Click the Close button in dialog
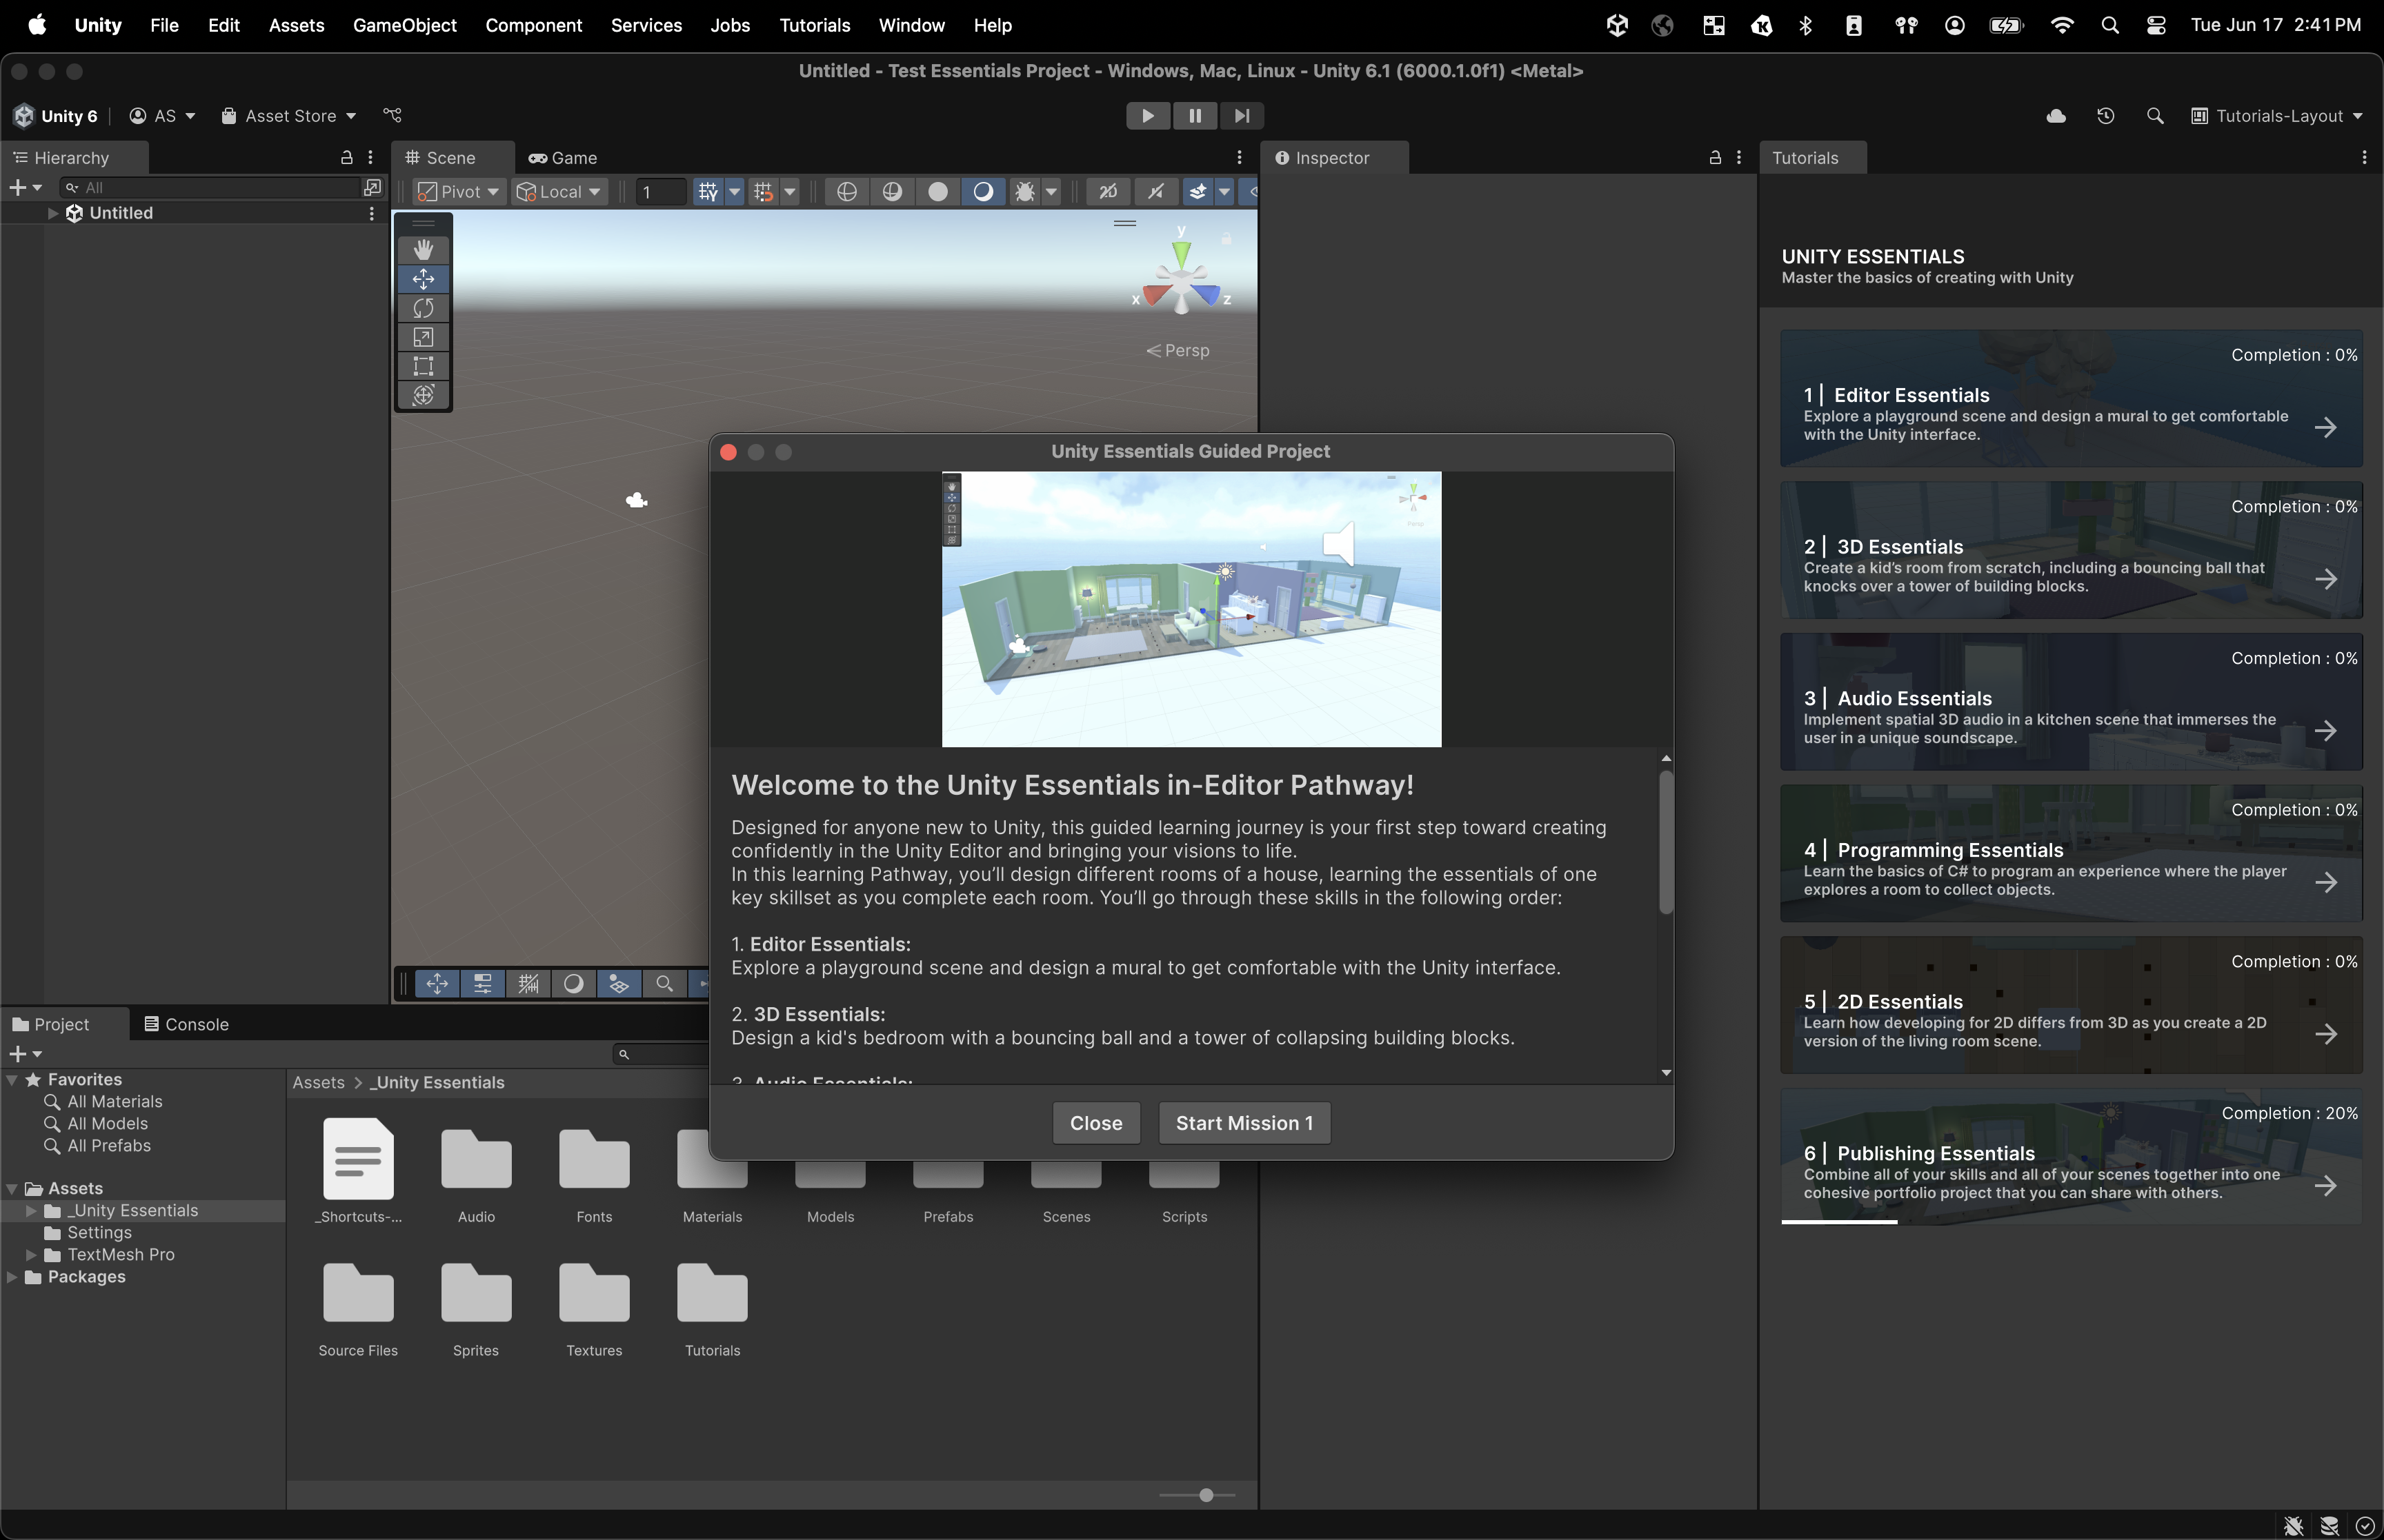 pos(1095,1123)
